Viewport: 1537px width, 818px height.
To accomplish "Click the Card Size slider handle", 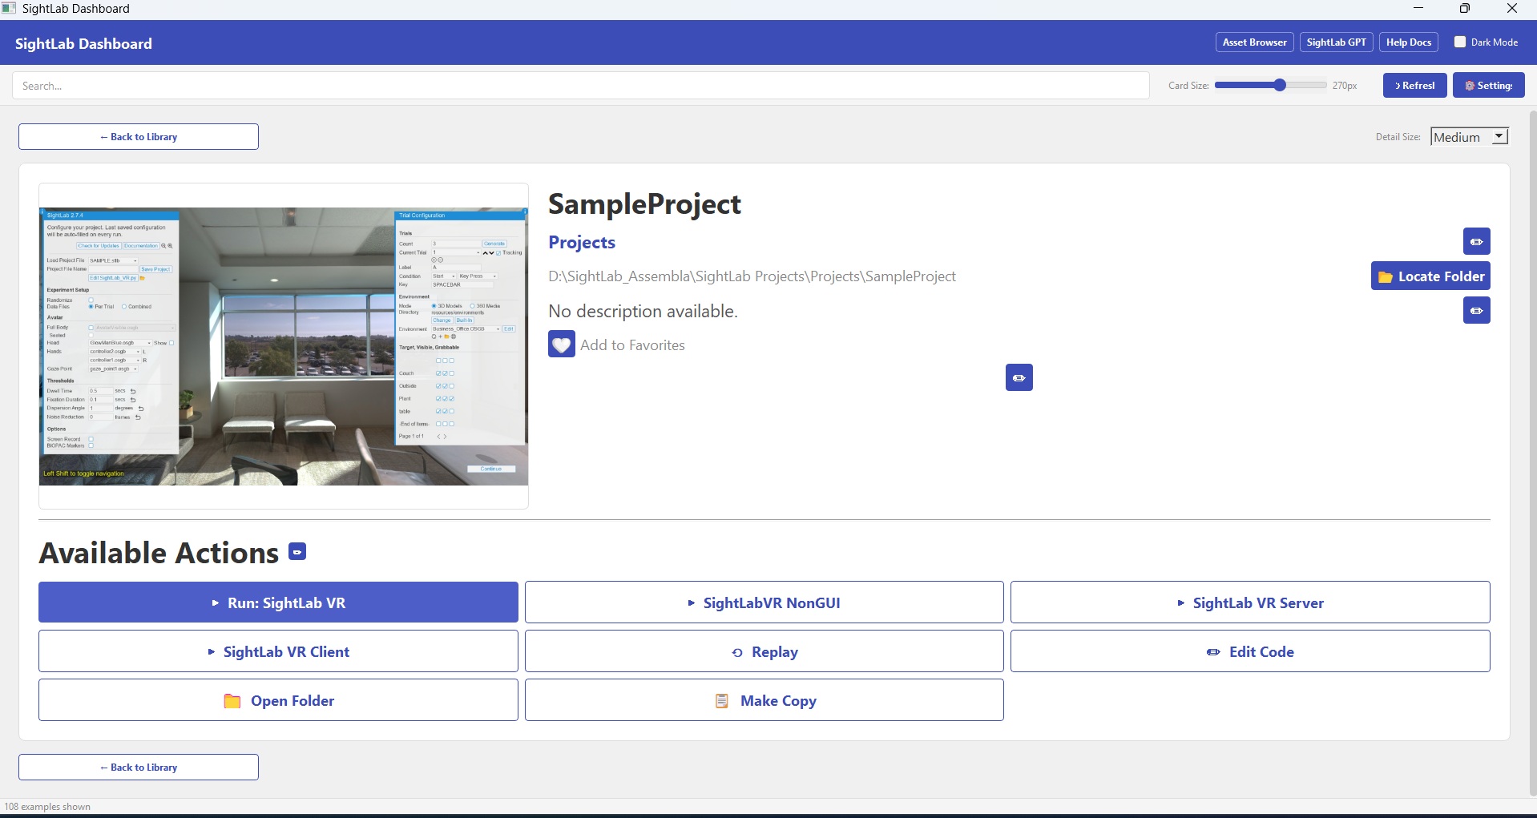I will coord(1280,86).
